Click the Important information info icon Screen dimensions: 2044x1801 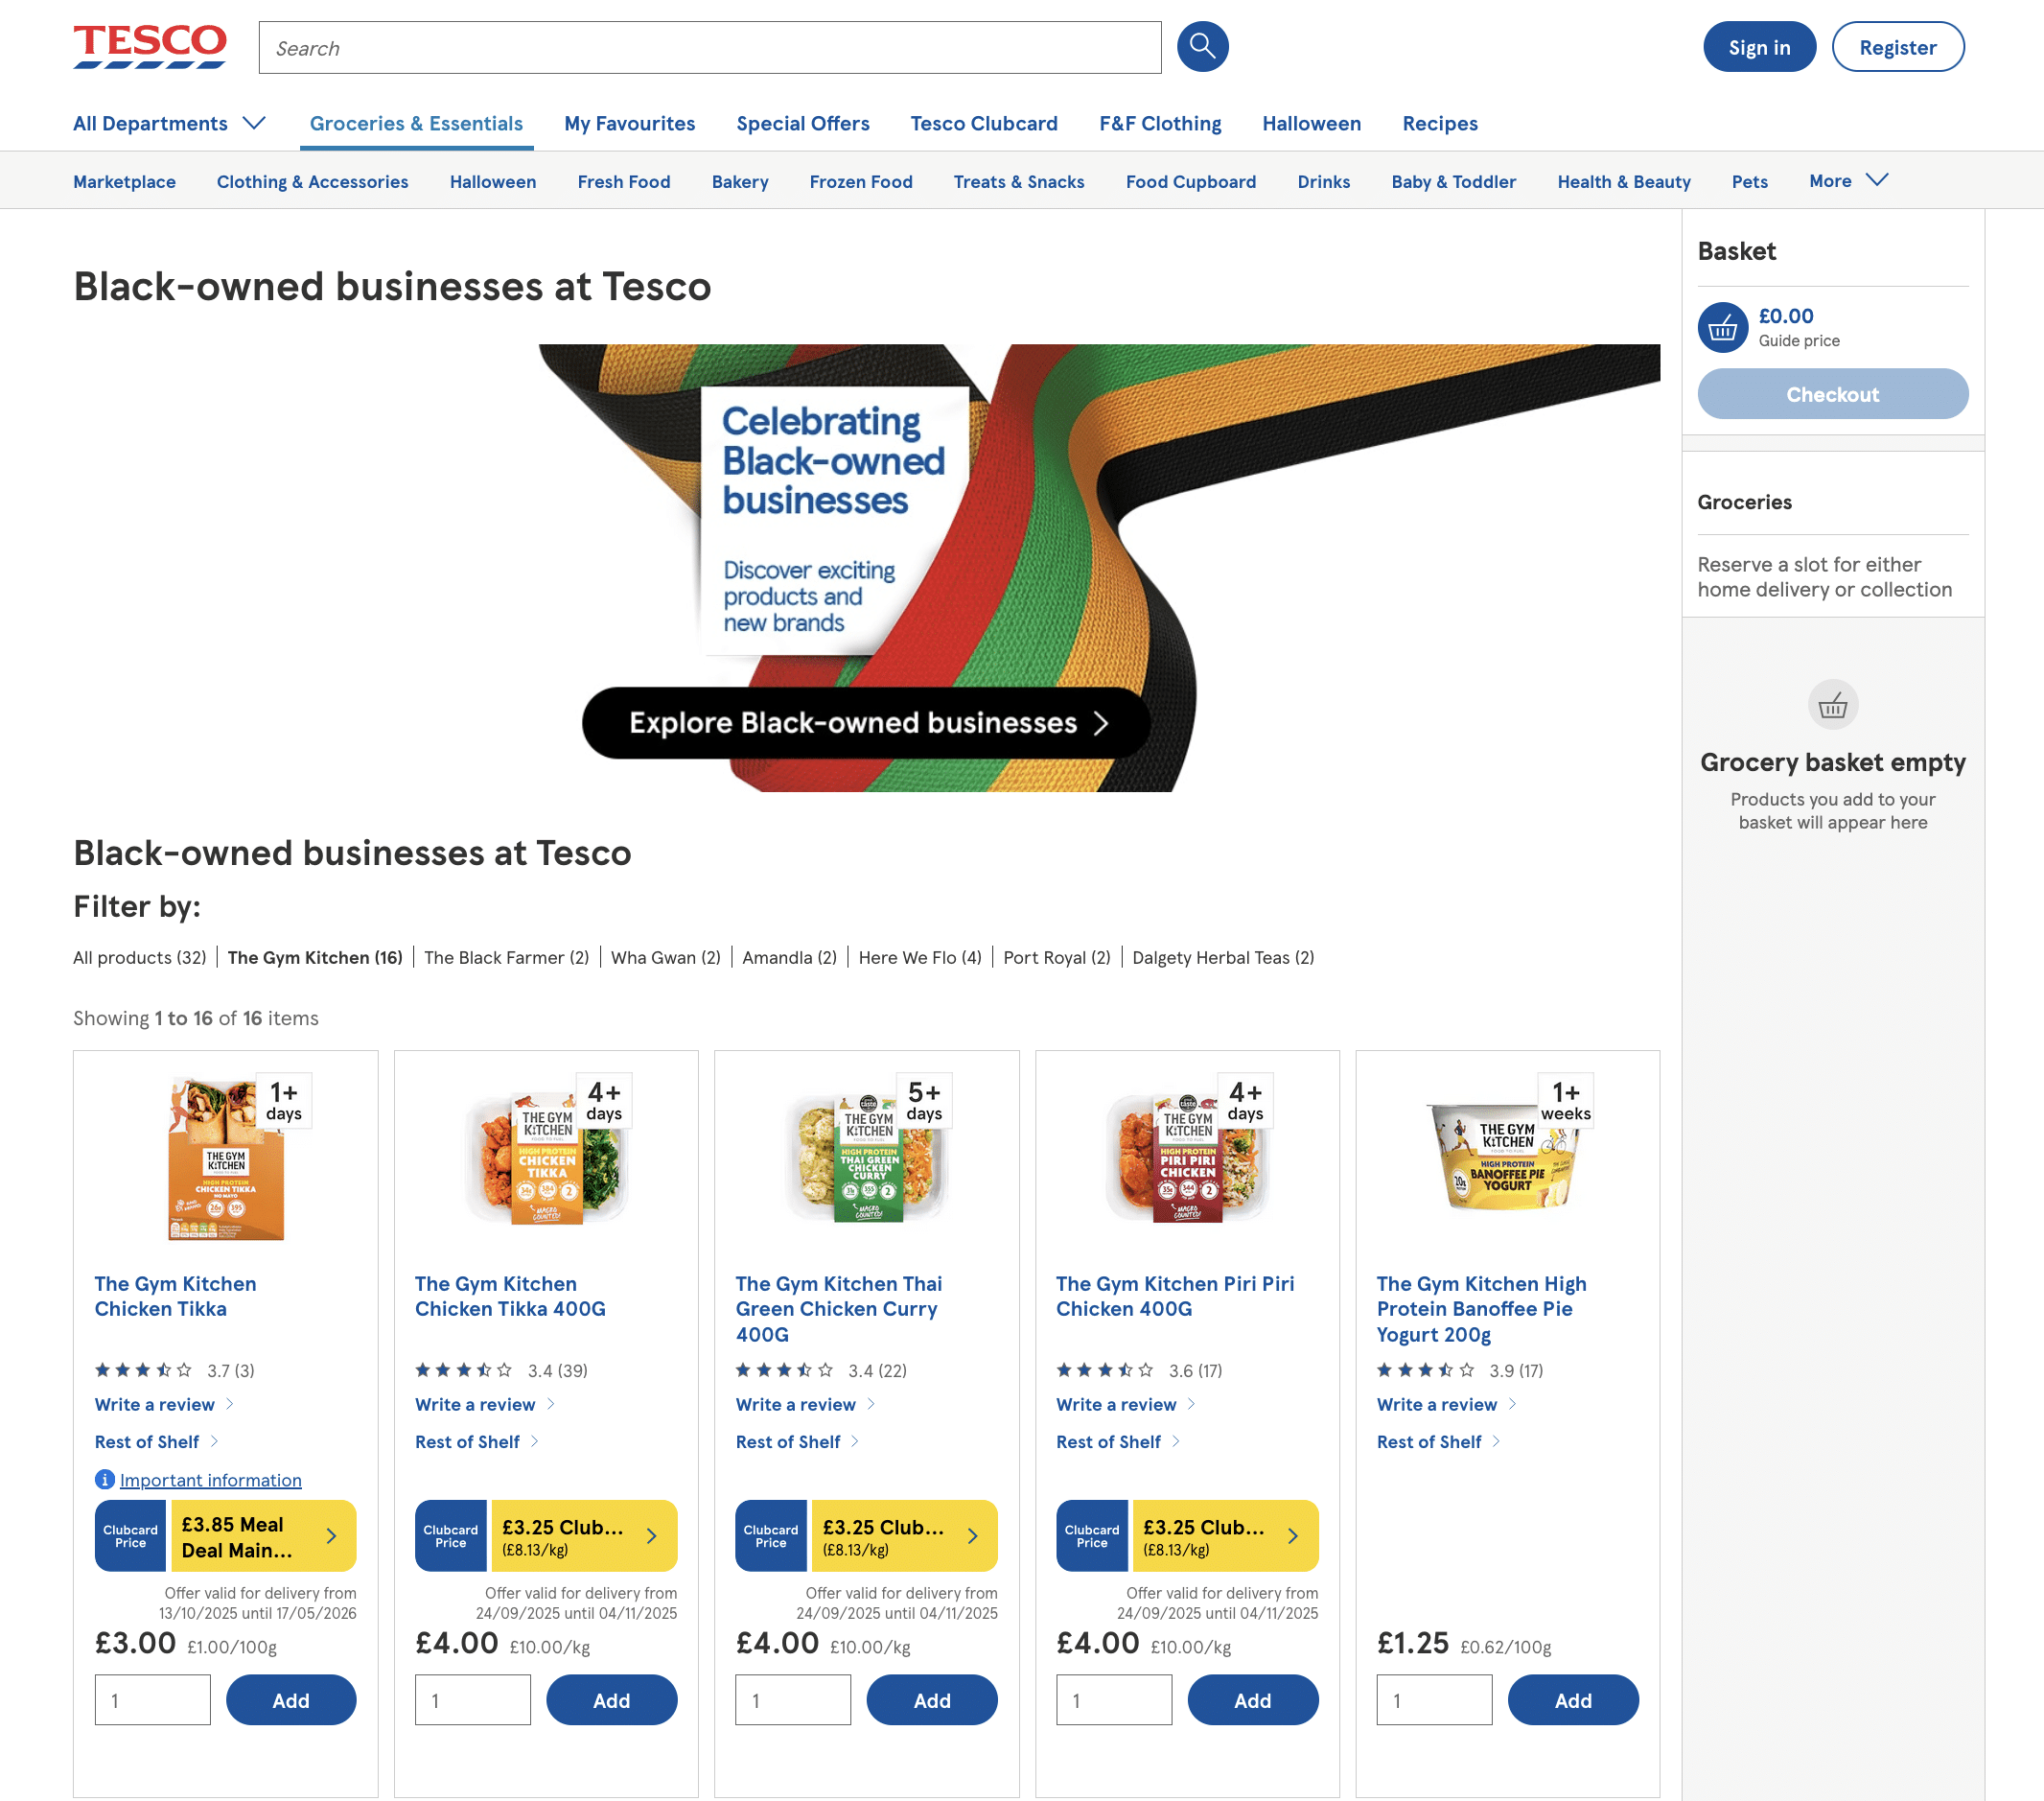104,1479
